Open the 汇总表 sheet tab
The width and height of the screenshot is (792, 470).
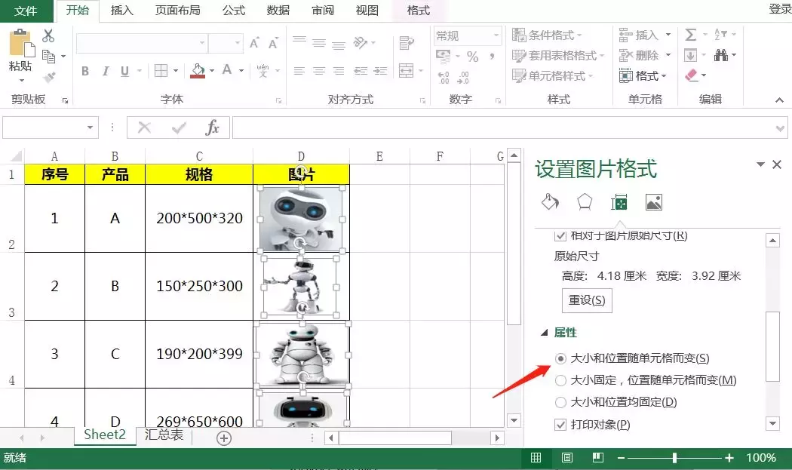click(164, 435)
